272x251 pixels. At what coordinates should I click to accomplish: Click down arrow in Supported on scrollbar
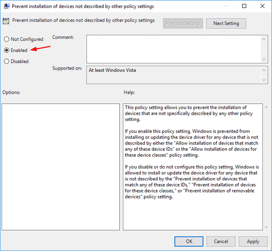click(x=264, y=80)
